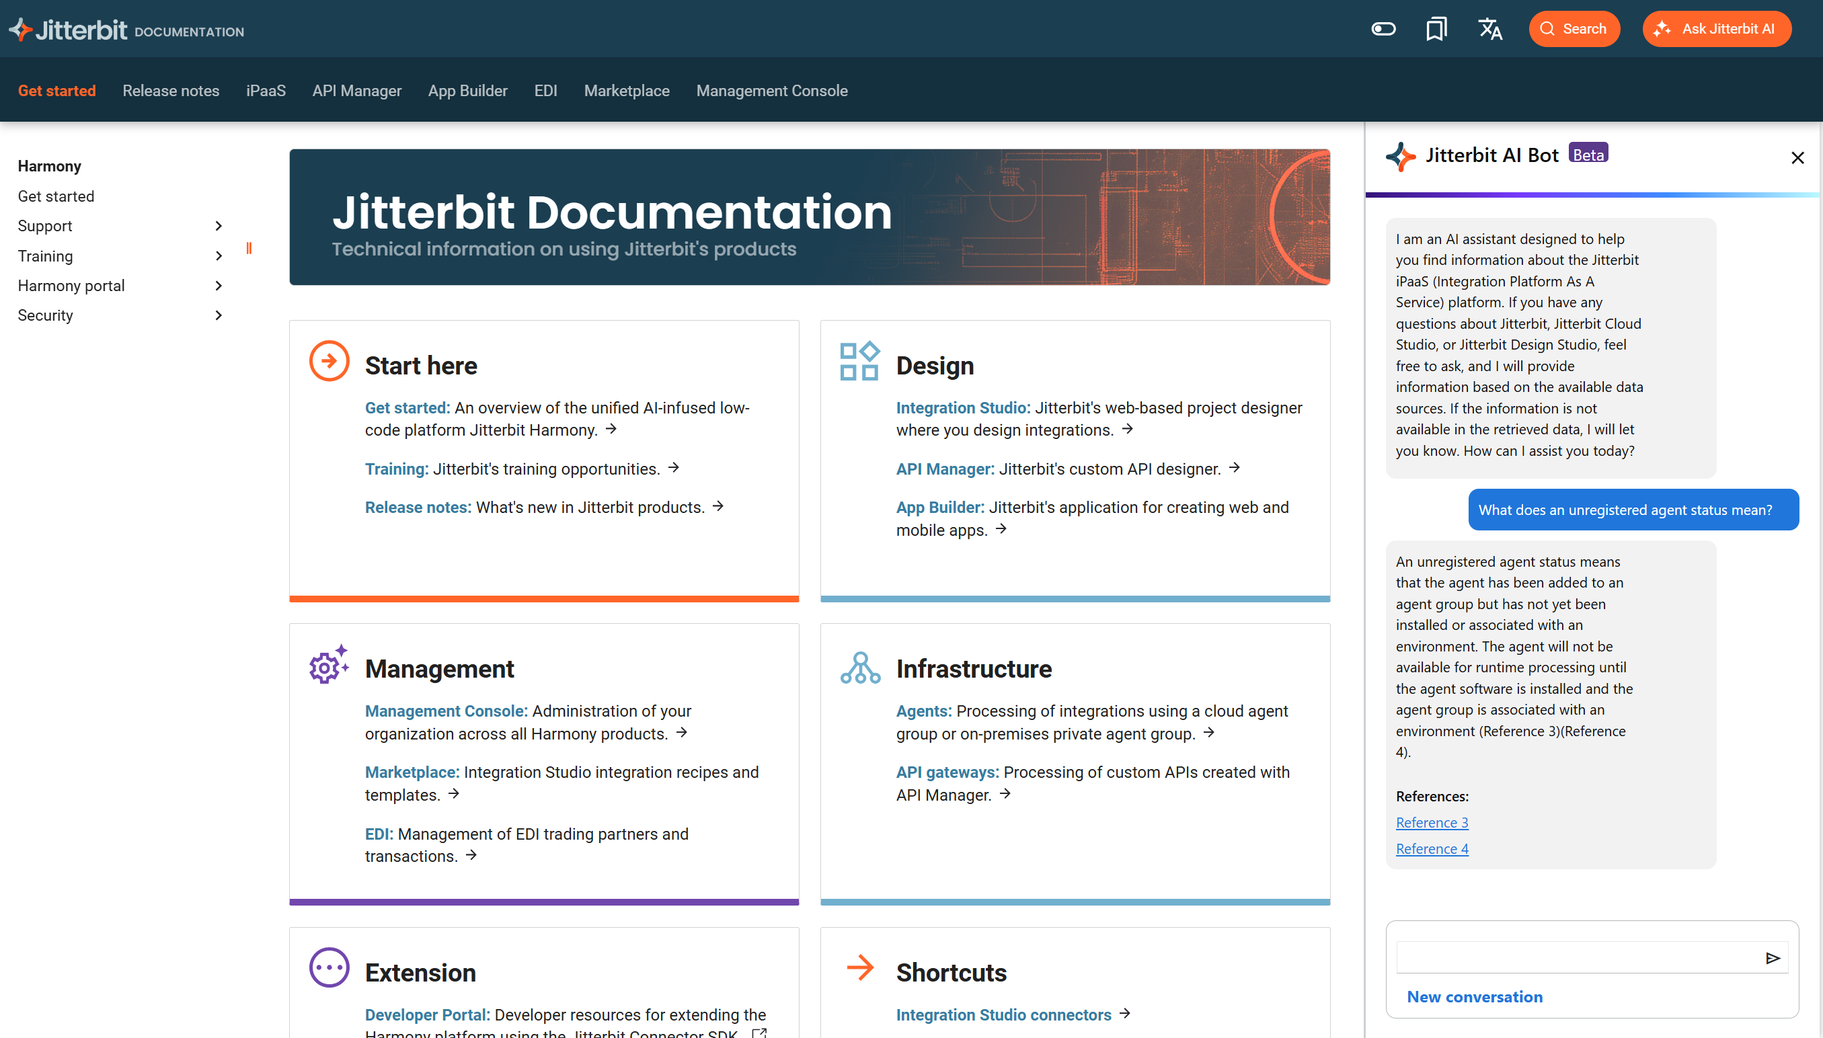1823x1038 pixels.
Task: Open the Agents: link
Action: 924,711
